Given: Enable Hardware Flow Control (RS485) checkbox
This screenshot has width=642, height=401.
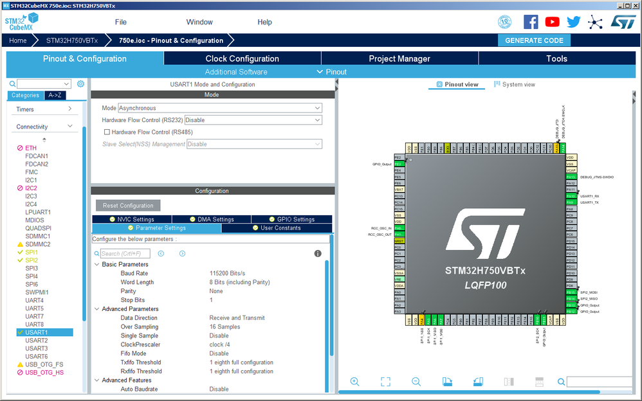Looking at the screenshot, I should 107,132.
